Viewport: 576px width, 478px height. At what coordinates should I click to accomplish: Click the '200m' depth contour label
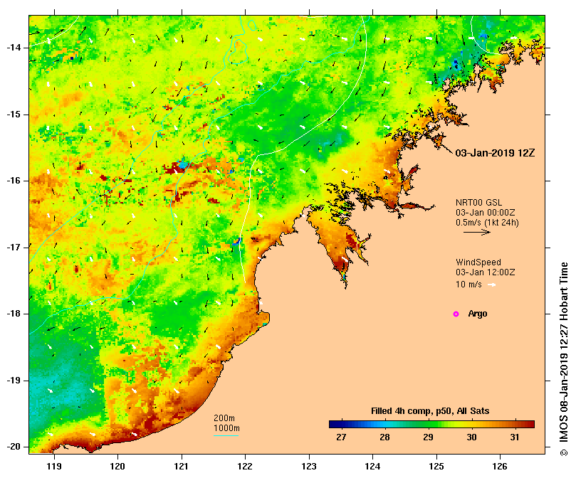[224, 418]
